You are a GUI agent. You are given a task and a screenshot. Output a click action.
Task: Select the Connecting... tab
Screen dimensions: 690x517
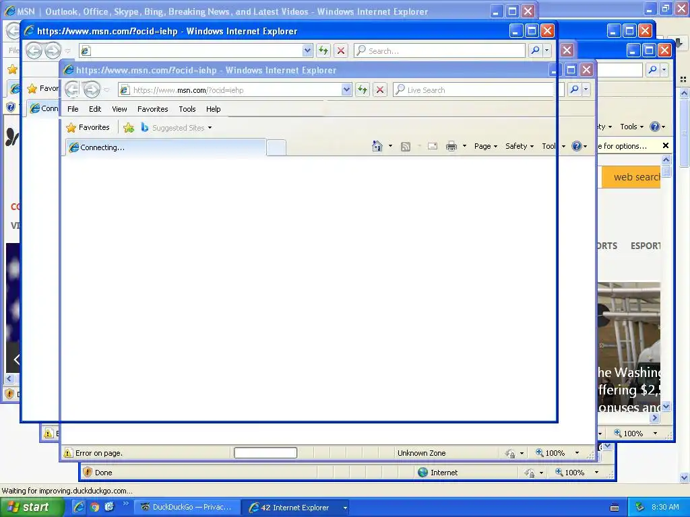point(166,147)
